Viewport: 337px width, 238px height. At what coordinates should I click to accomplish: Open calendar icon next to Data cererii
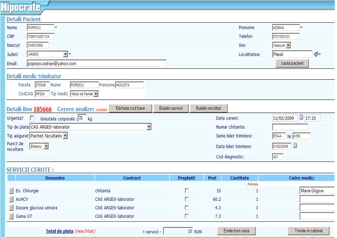point(301,117)
